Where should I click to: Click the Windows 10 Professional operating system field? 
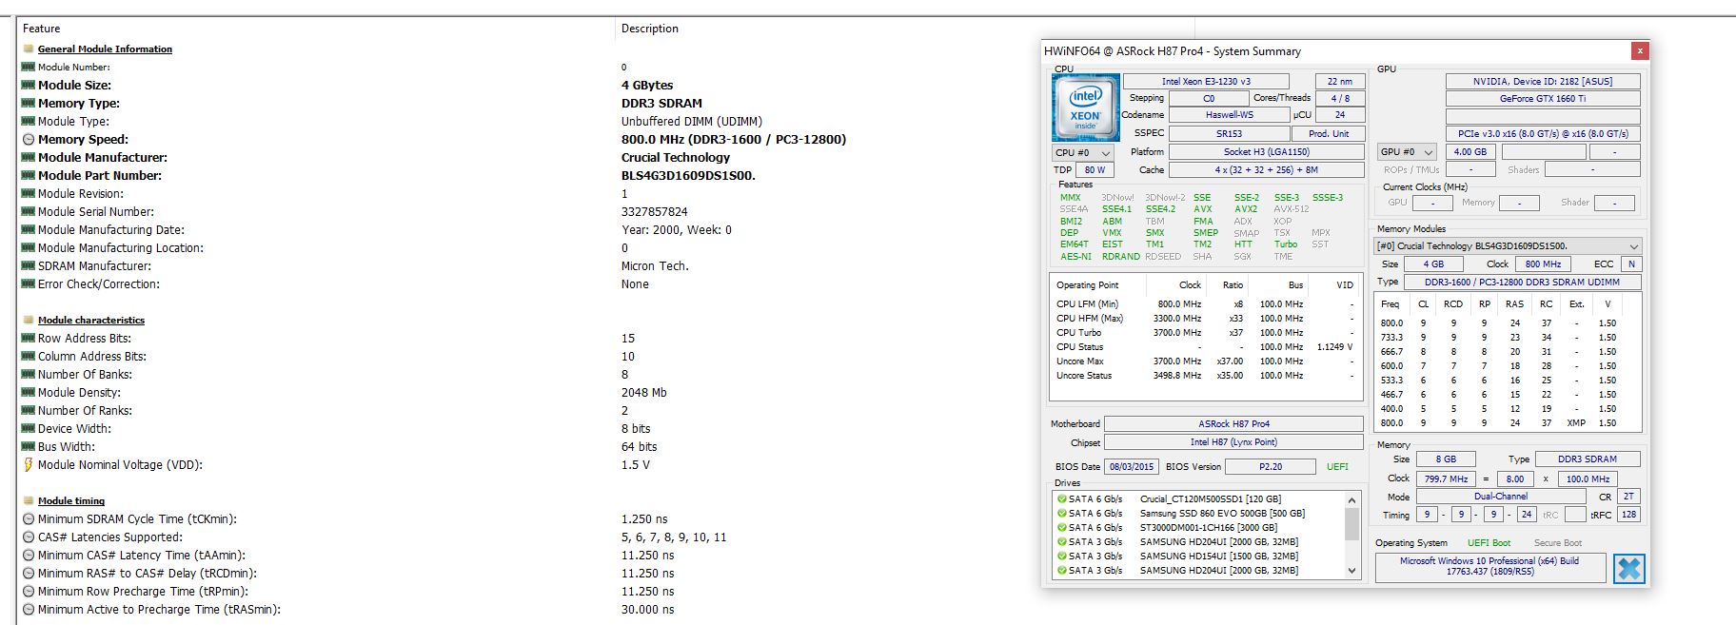click(x=1490, y=567)
